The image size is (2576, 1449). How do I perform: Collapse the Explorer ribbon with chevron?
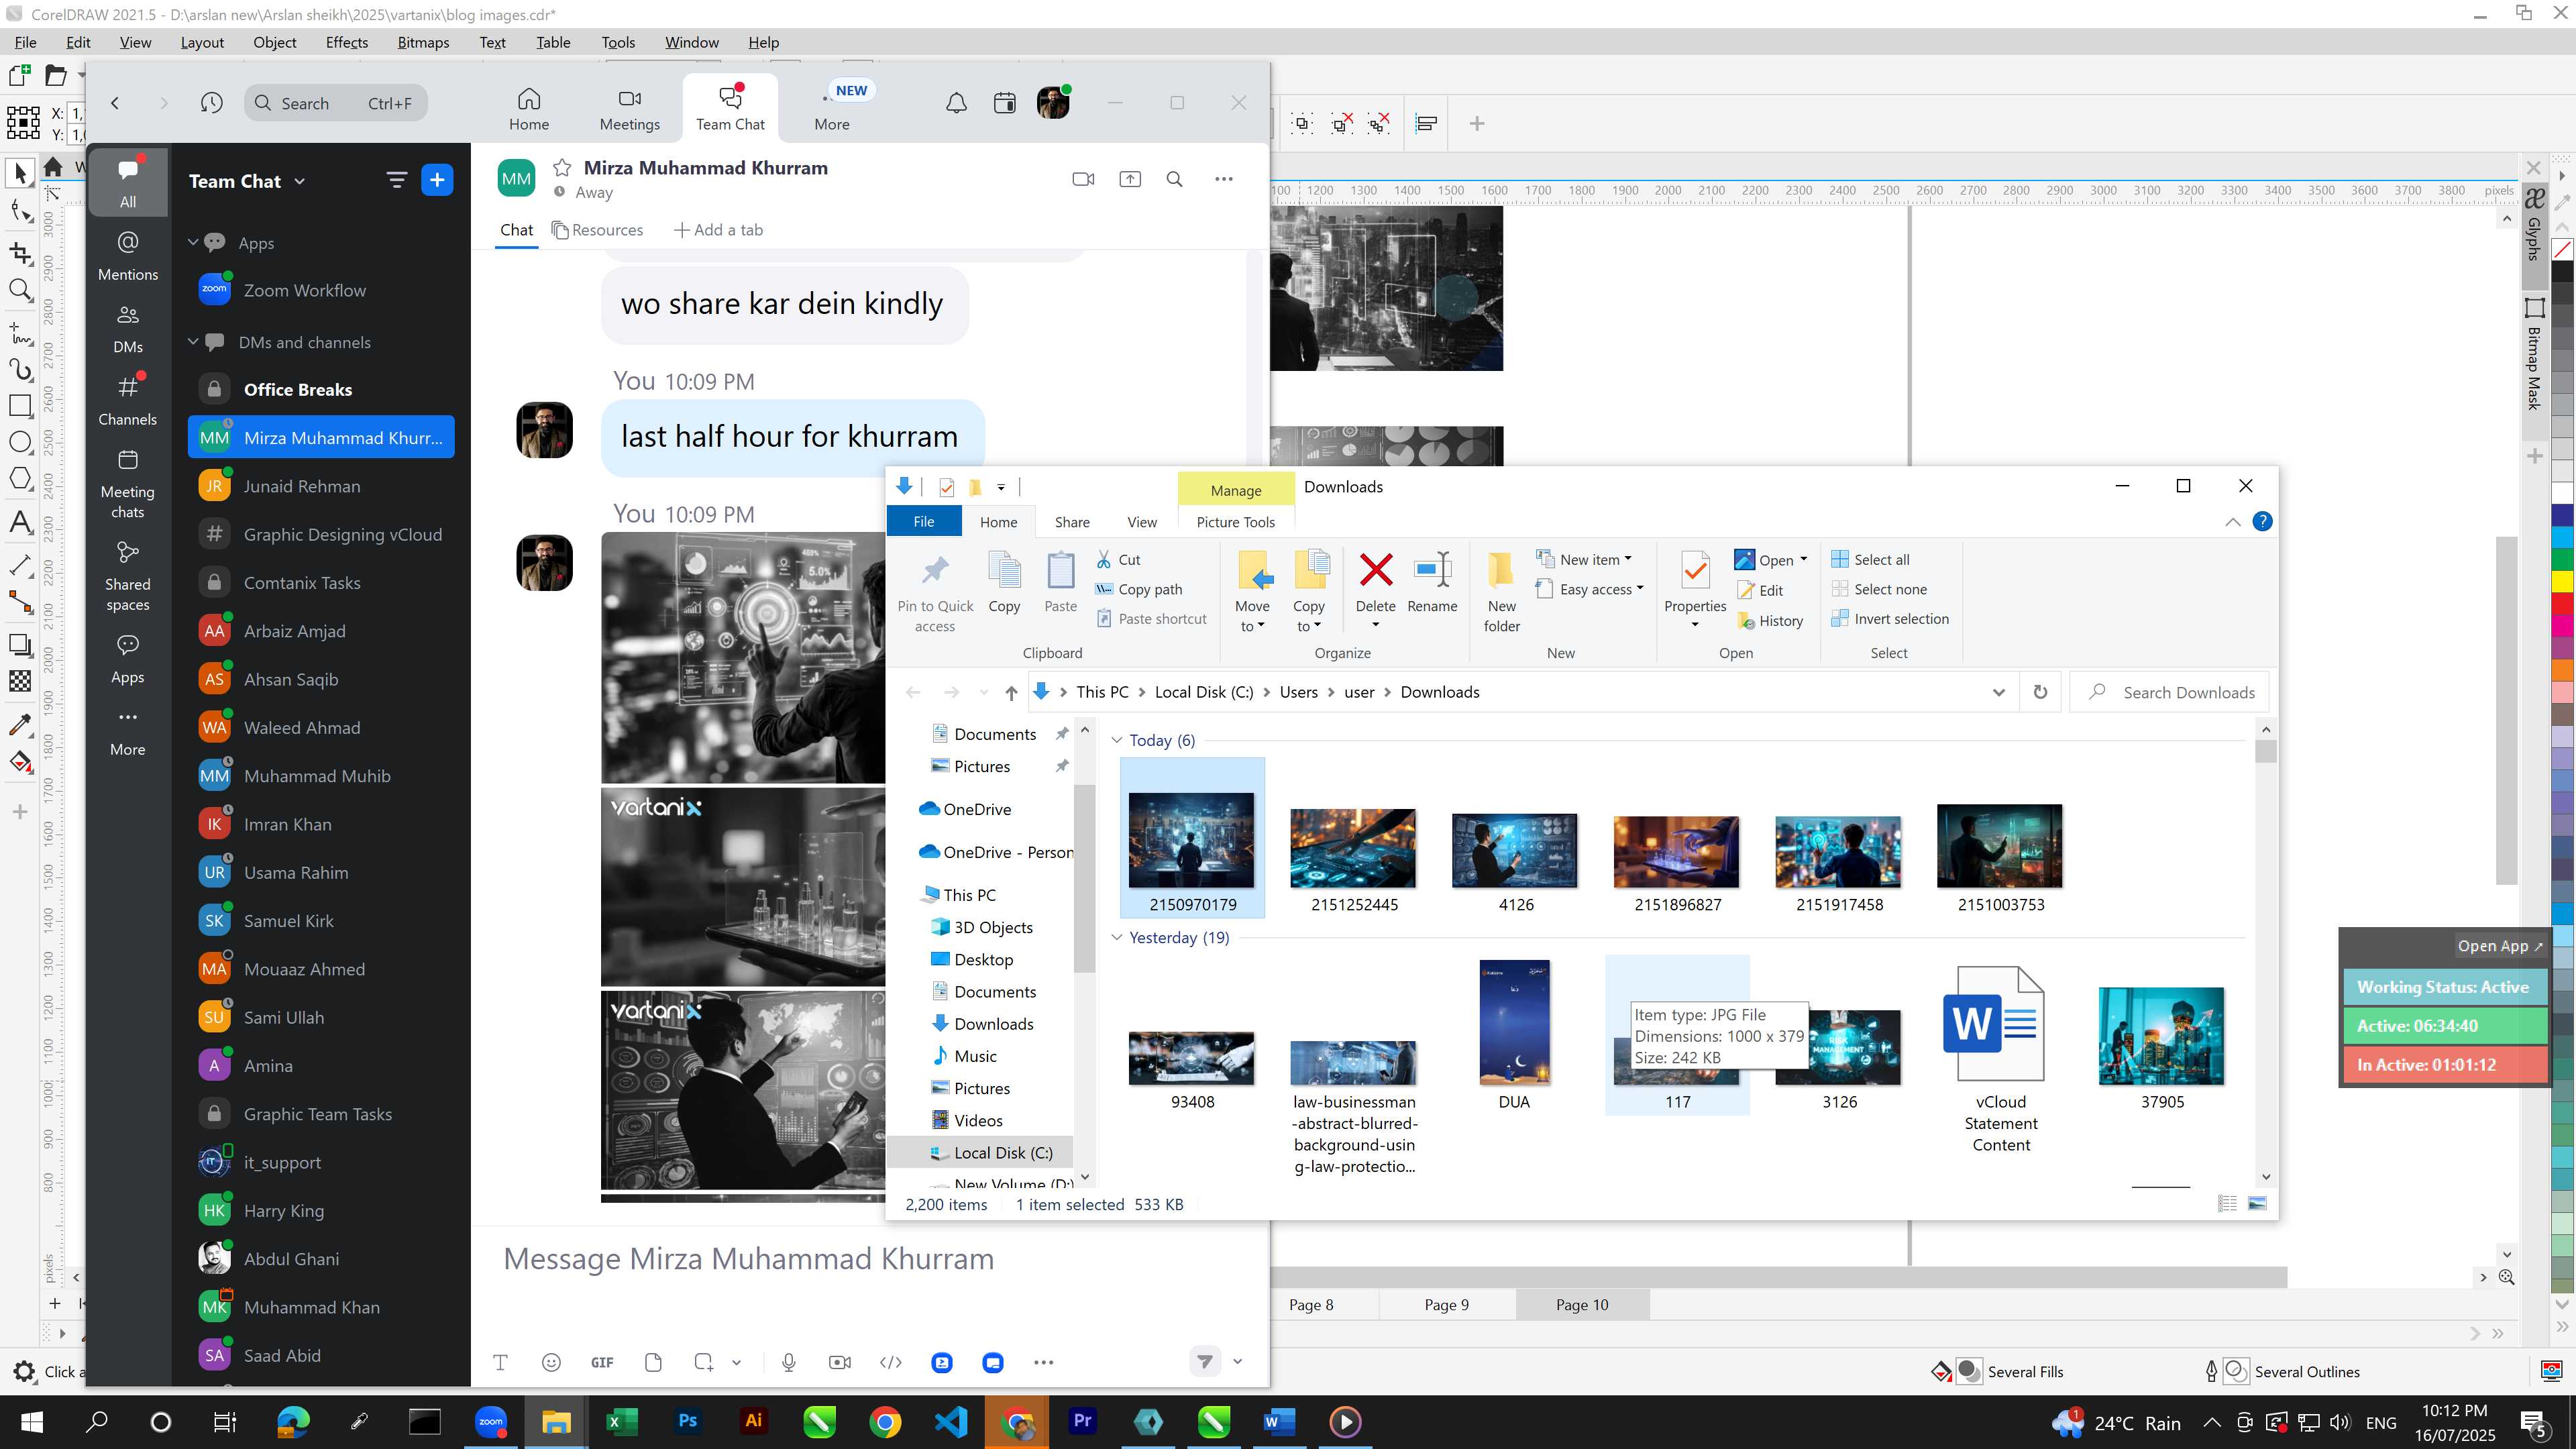[2233, 522]
